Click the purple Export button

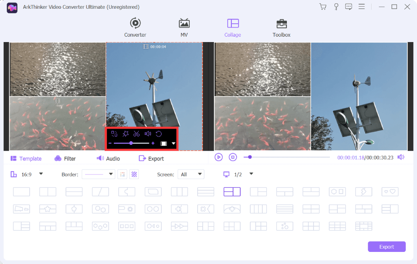pyautogui.click(x=387, y=247)
